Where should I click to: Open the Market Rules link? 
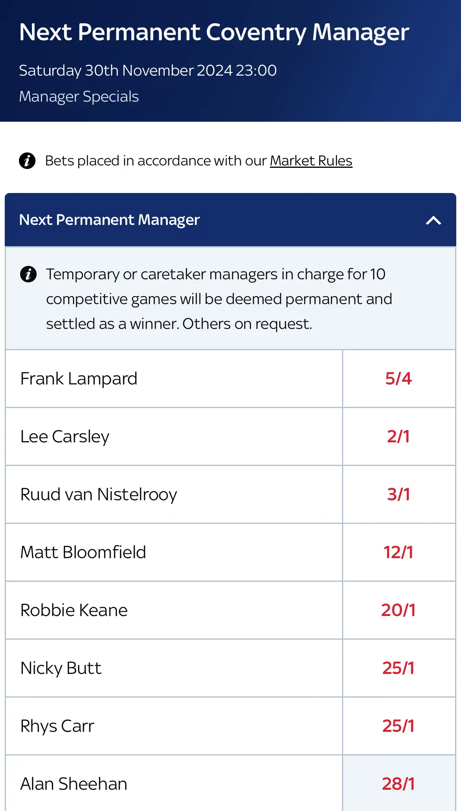pyautogui.click(x=311, y=161)
